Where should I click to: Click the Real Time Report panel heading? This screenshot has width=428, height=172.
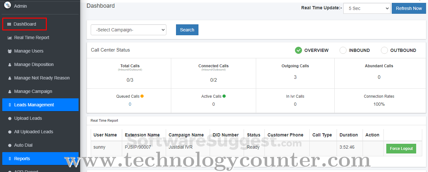[104, 120]
